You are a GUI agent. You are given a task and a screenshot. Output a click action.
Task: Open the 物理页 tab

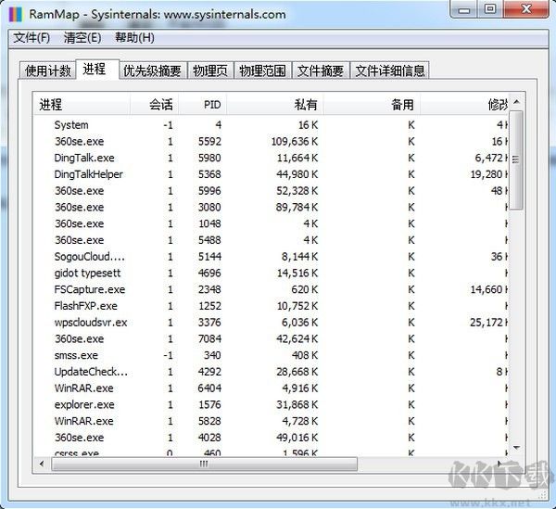[210, 70]
